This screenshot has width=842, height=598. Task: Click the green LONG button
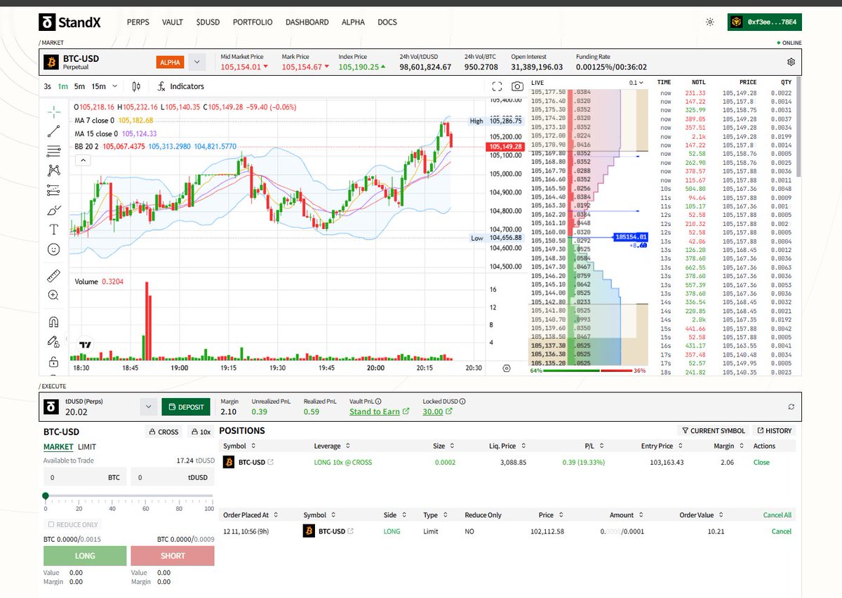85,555
